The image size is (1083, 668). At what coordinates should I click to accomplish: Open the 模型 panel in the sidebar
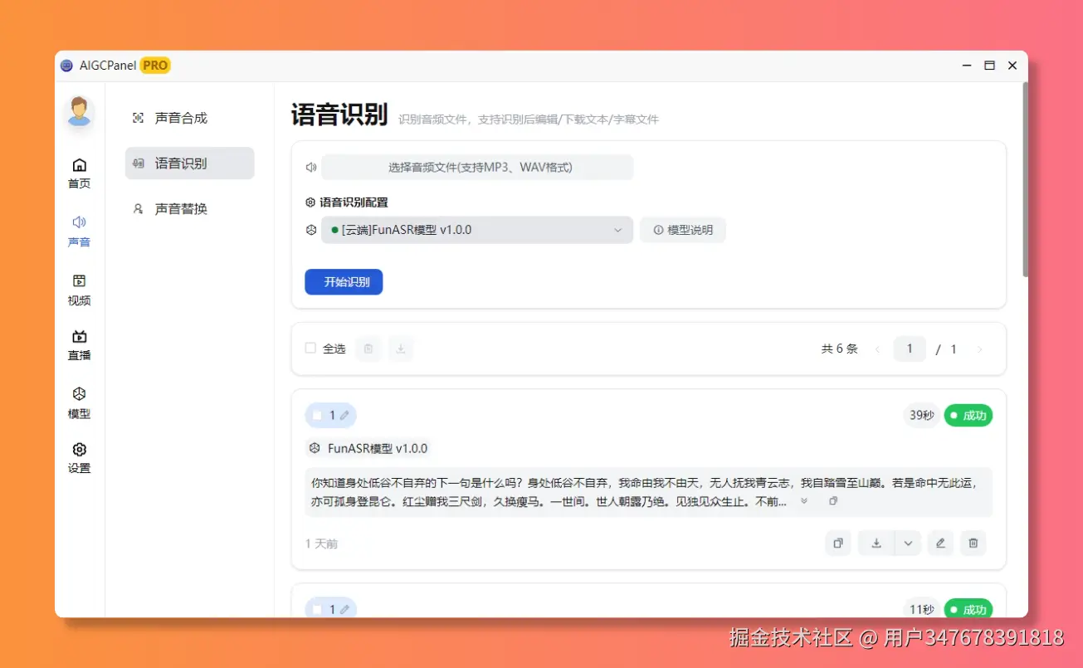pos(79,400)
